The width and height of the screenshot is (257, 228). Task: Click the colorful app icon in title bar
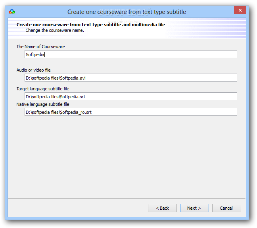point(12,12)
